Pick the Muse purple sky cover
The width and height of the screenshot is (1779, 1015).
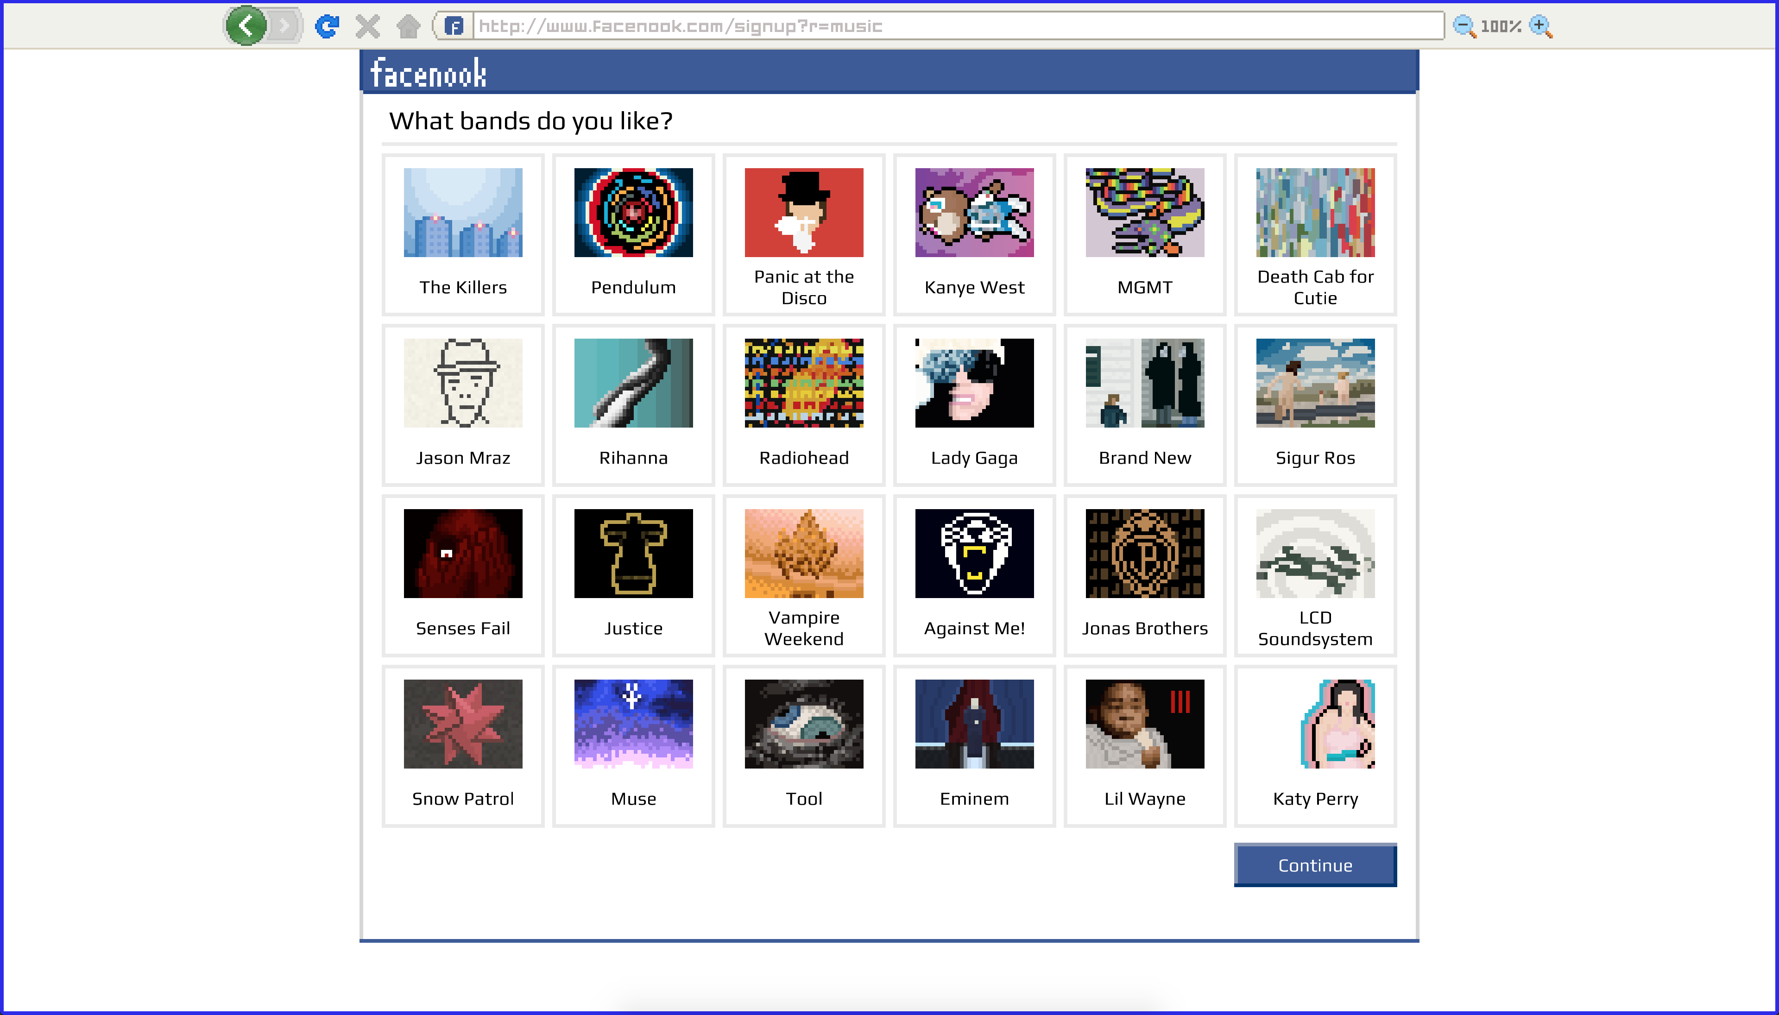[x=634, y=724]
